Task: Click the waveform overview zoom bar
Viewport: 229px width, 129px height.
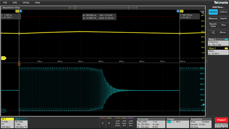Action: coord(103,8)
